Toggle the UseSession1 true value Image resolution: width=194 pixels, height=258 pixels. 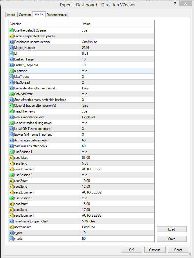[x=117, y=152]
